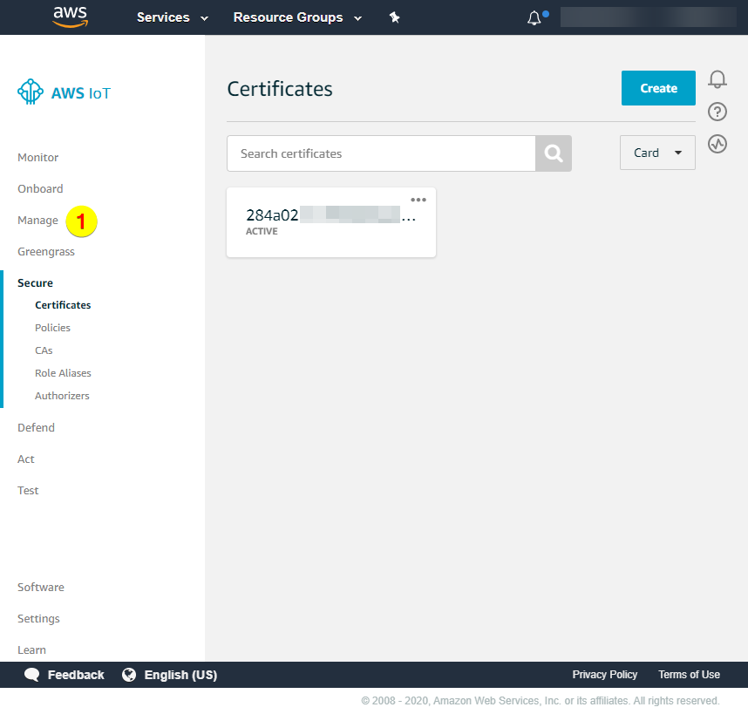Open the notifications bell in top bar

534,17
